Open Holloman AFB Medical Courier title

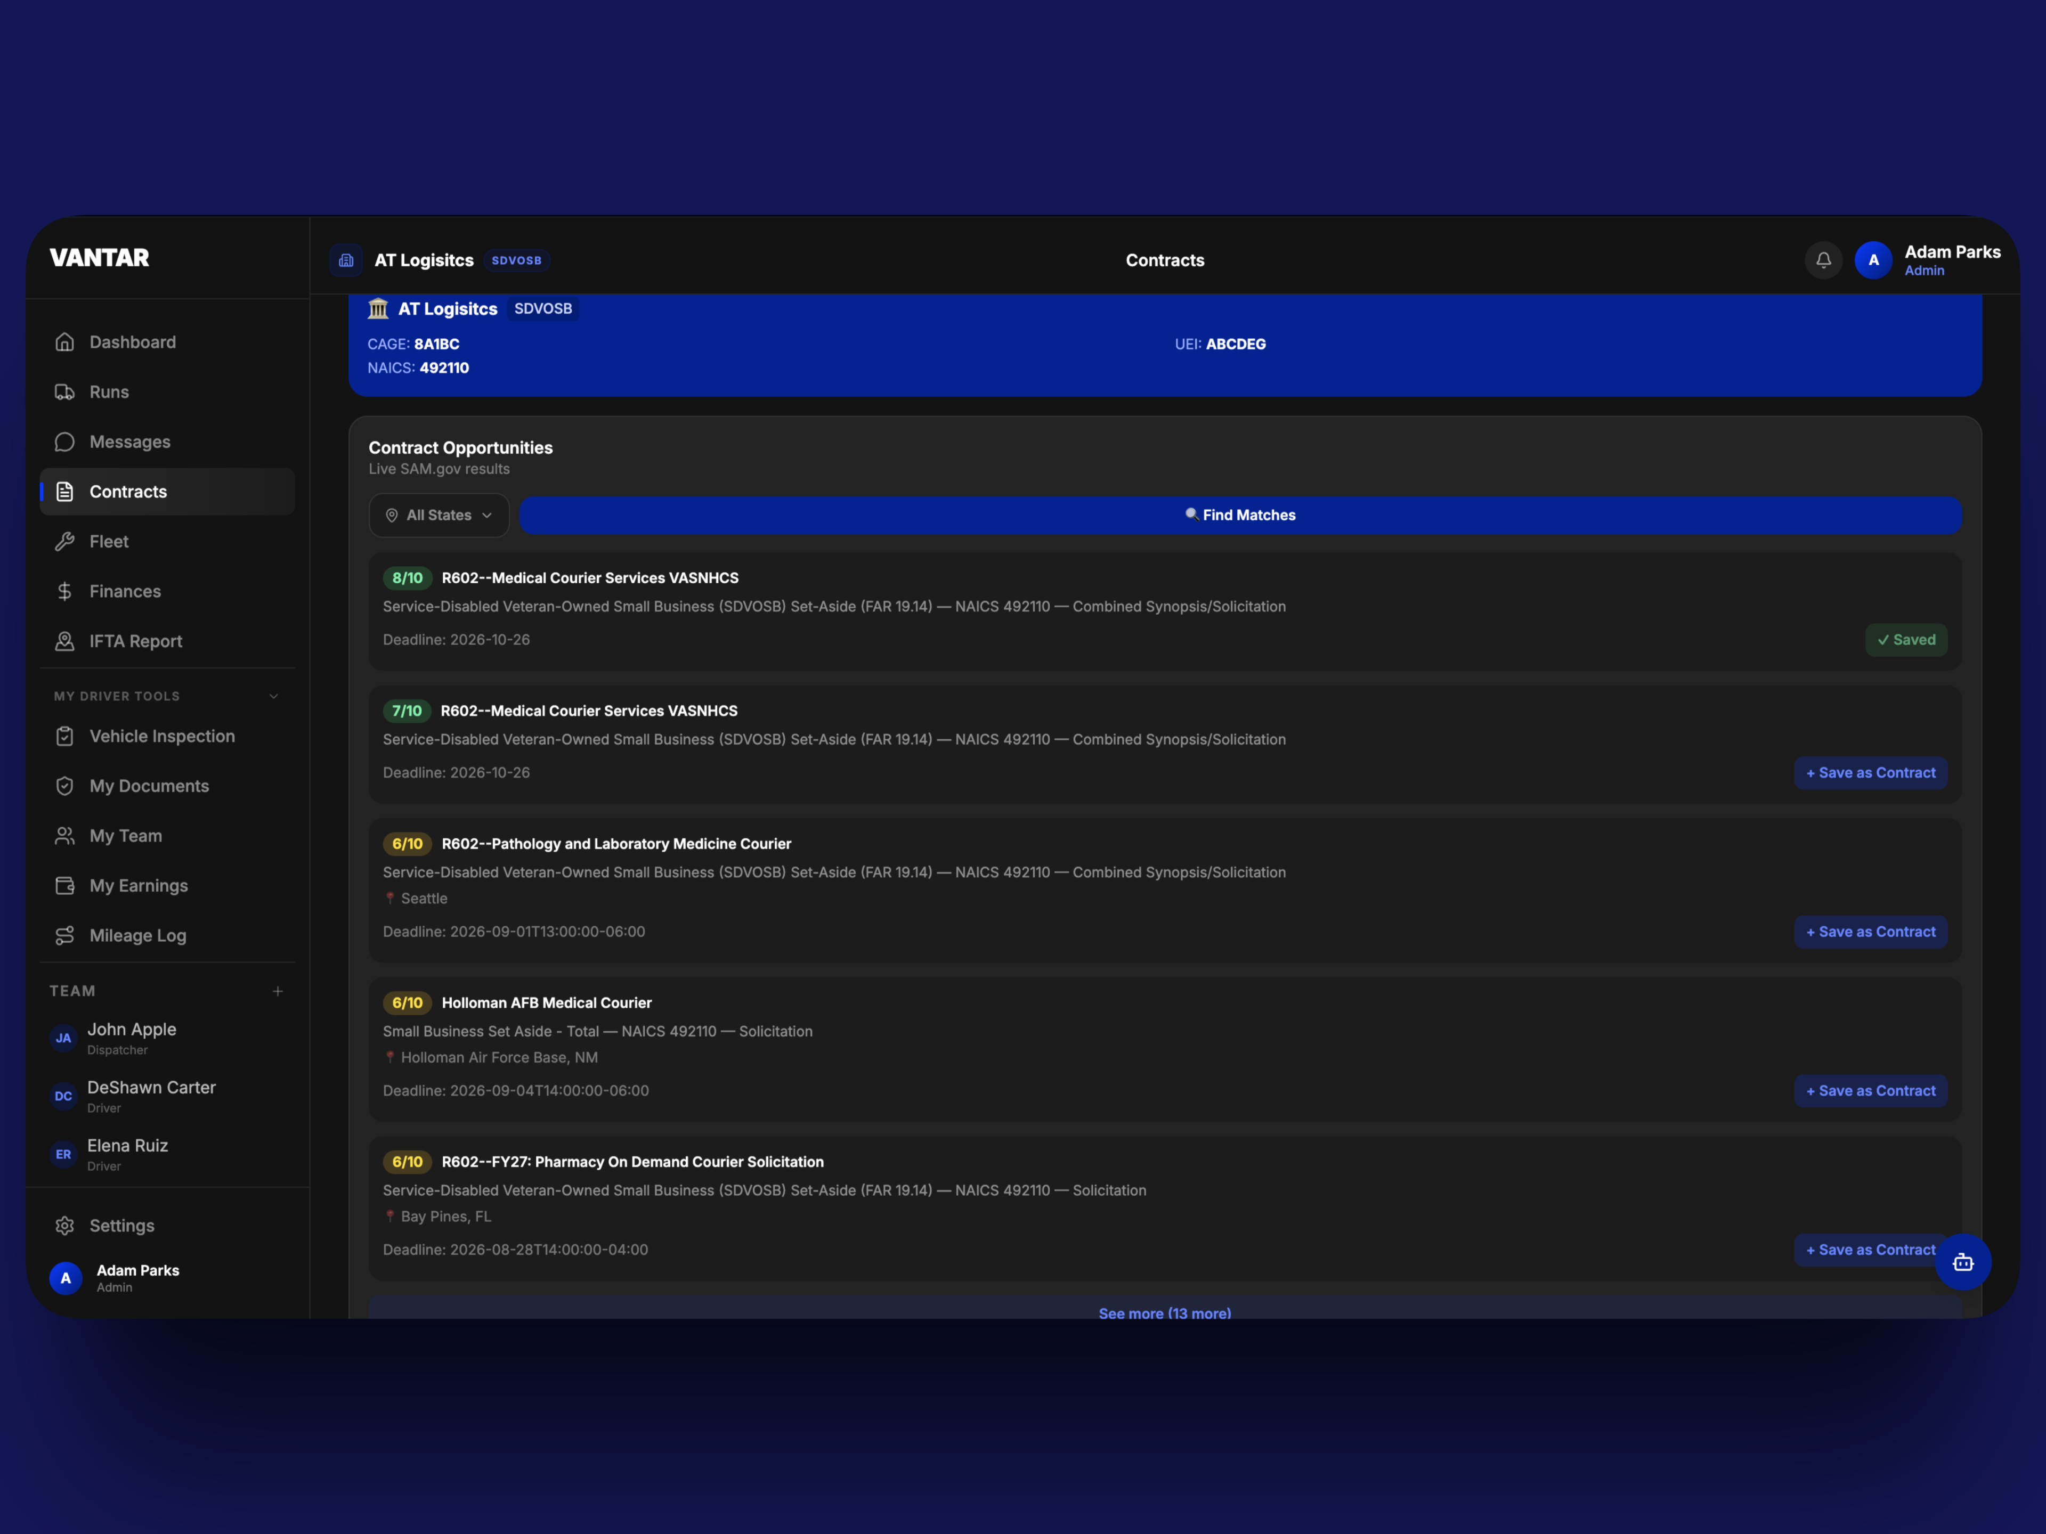click(547, 1003)
